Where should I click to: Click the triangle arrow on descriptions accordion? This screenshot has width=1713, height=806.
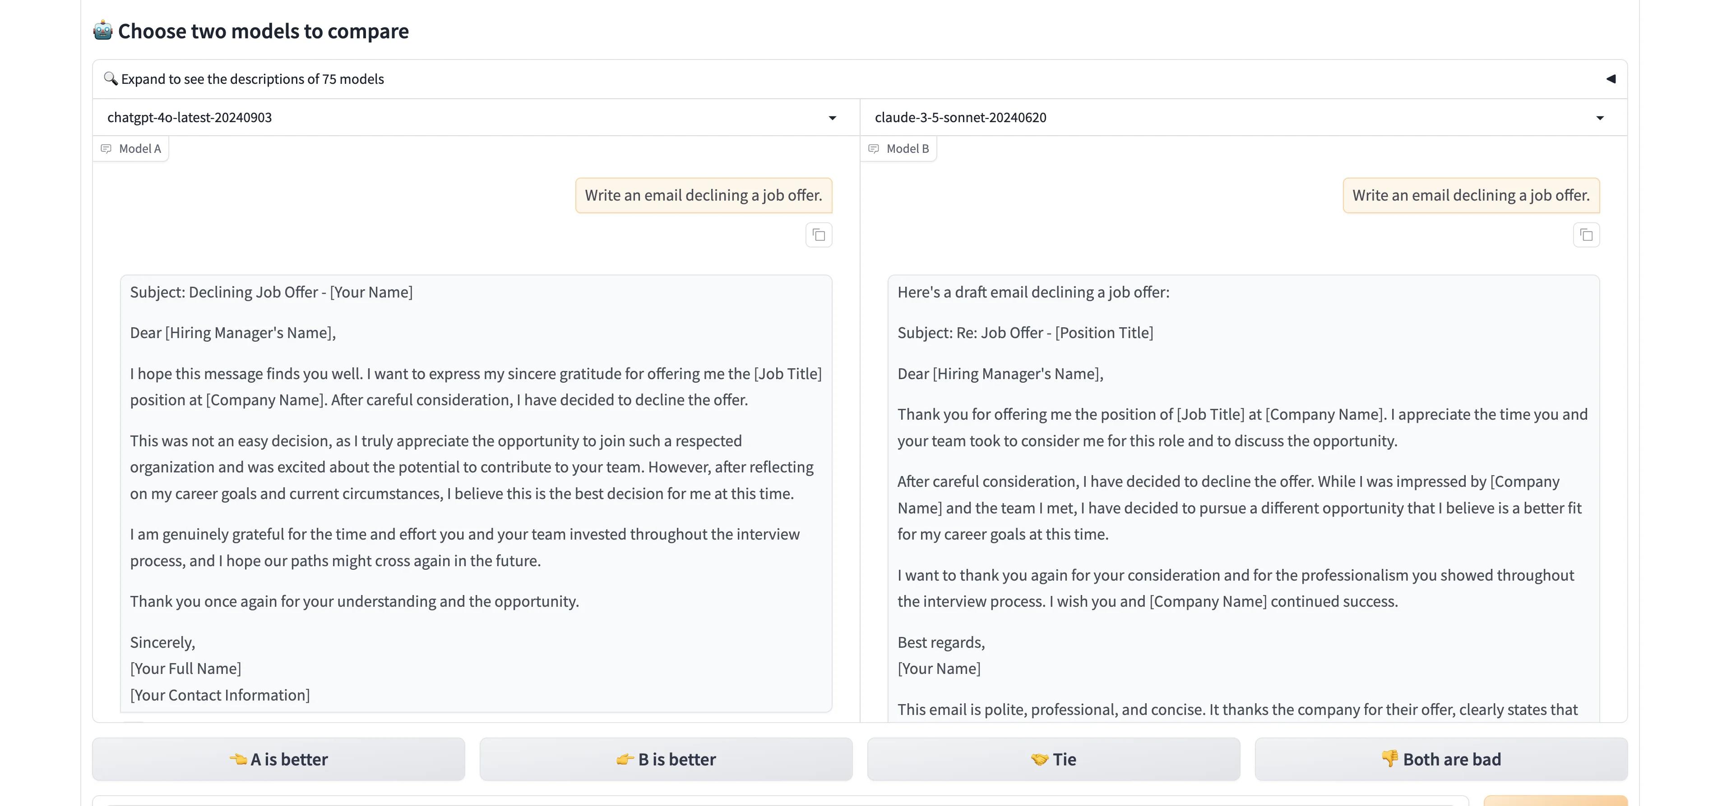coord(1611,79)
